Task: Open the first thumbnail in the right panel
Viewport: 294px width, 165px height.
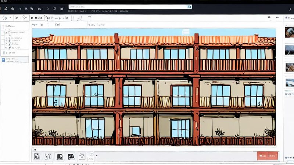Action: pyautogui.click(x=290, y=32)
